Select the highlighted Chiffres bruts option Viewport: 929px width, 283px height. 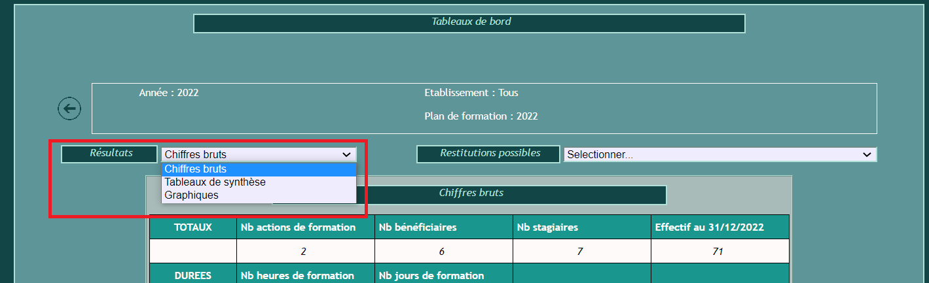click(259, 169)
